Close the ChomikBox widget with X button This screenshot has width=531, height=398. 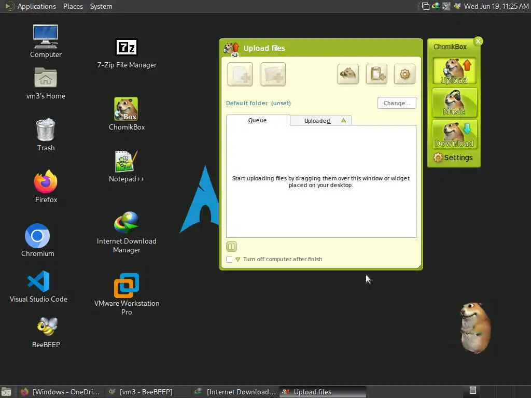pos(478,41)
